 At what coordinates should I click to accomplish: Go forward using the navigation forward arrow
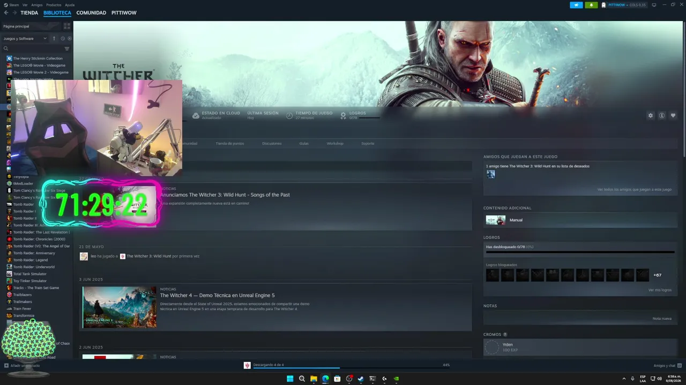(14, 13)
